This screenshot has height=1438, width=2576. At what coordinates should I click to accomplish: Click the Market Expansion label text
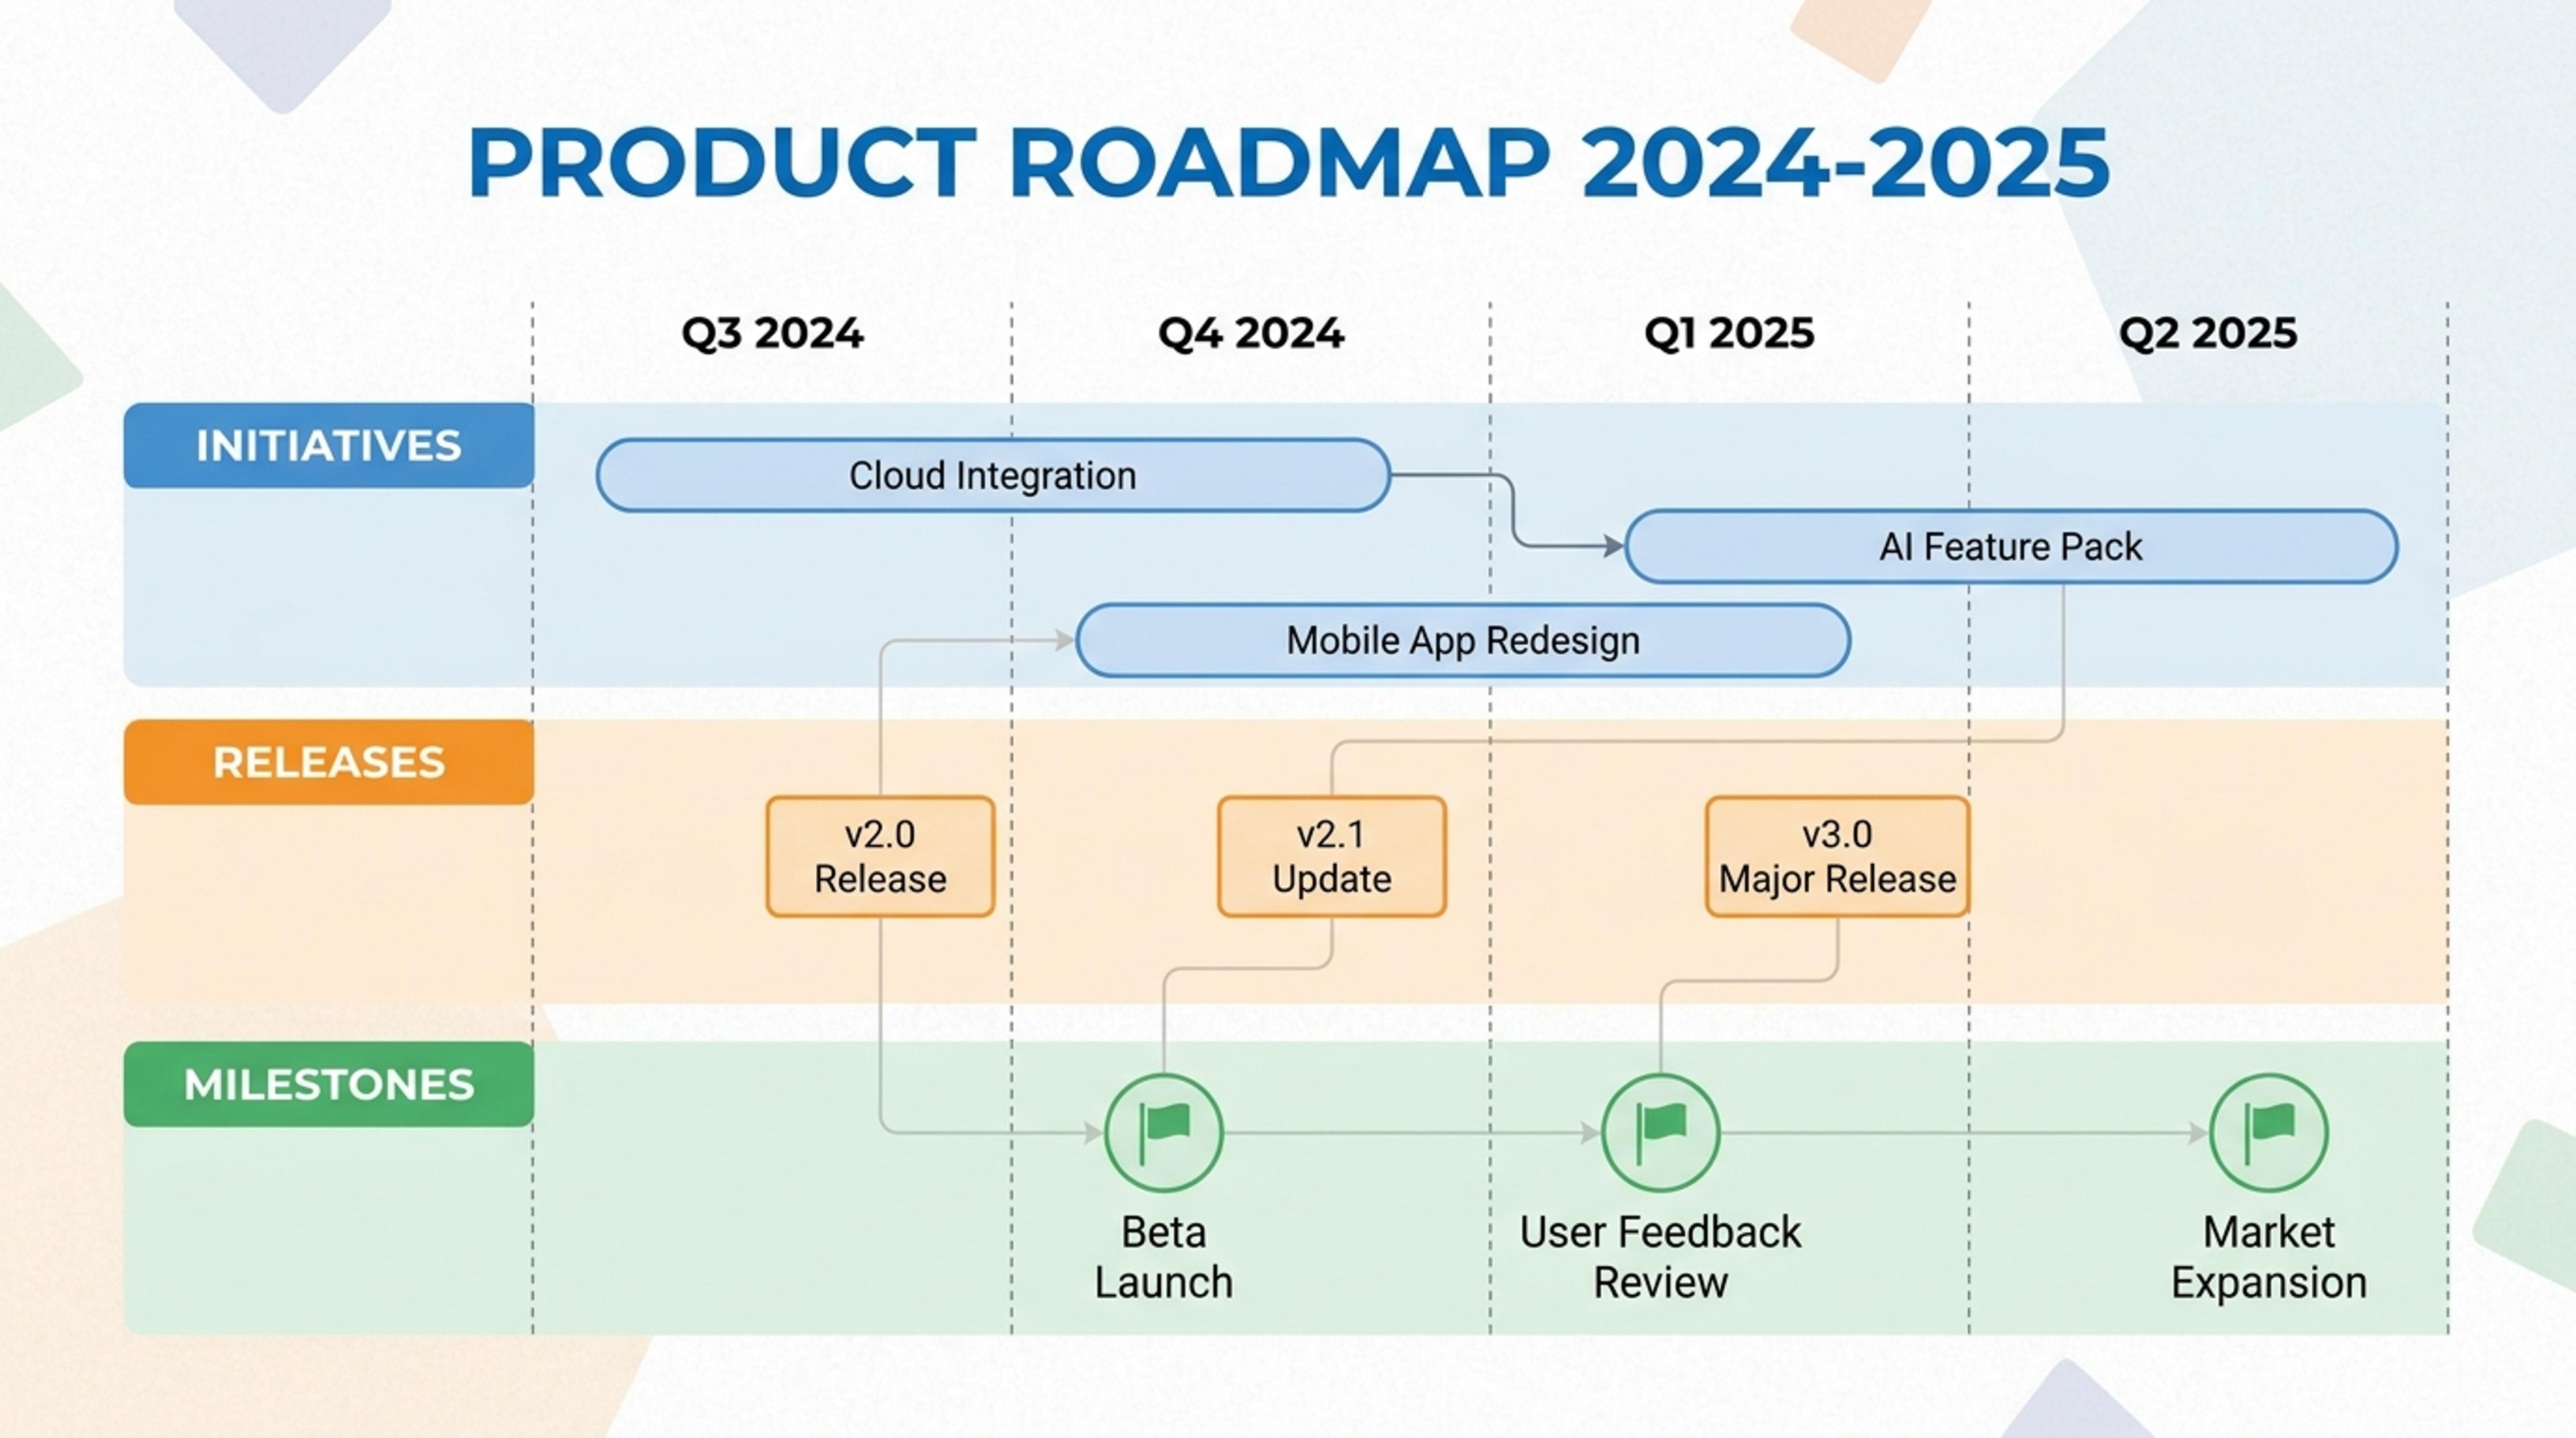point(2269,1257)
